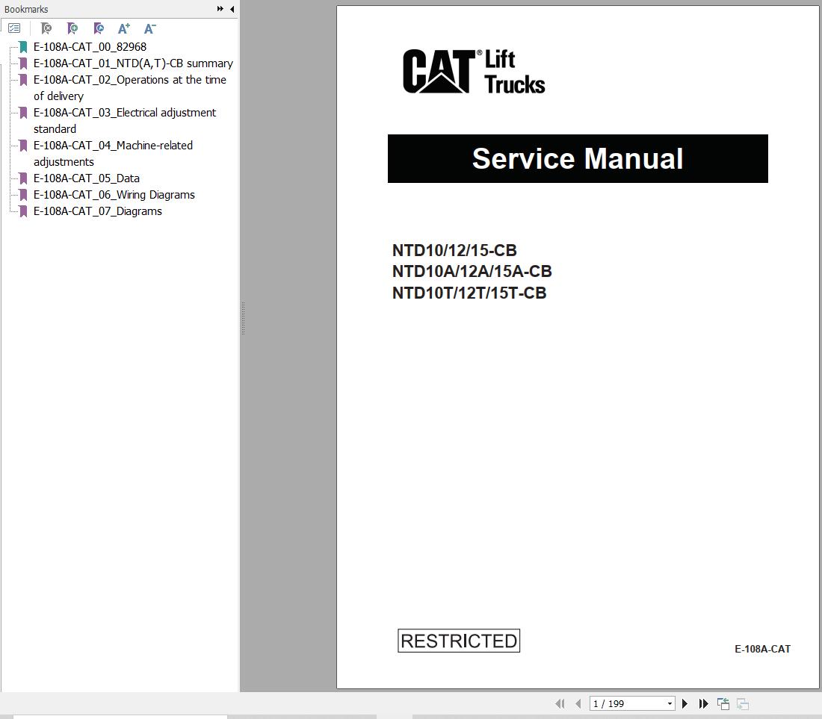Open the page number dropdown arrow

[x=669, y=703]
